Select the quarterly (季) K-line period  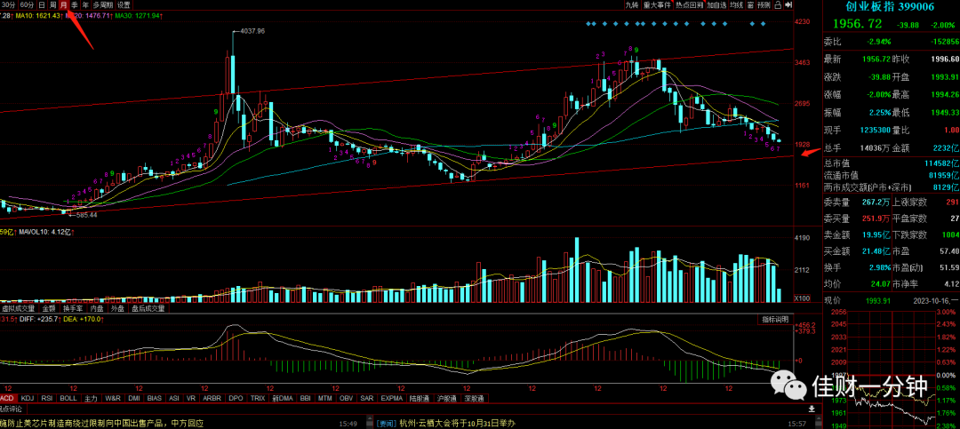[x=75, y=4]
